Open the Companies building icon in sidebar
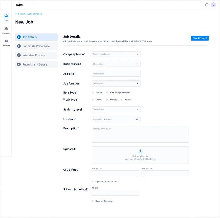The image size is (220, 218). (6, 28)
